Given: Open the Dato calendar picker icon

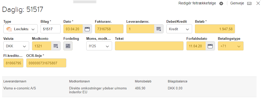Looking at the screenshot, I should (87, 29).
